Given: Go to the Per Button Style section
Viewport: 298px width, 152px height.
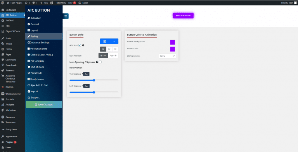Looking at the screenshot, I should [38, 48].
